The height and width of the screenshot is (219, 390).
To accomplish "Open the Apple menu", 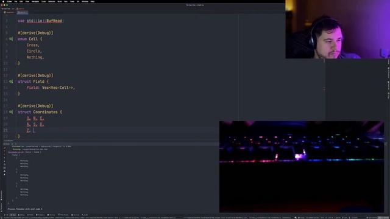I will [x=3, y=1].
